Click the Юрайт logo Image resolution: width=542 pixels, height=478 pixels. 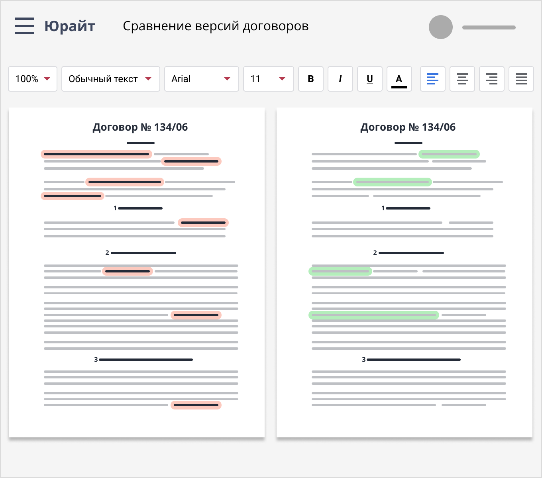[x=70, y=26]
